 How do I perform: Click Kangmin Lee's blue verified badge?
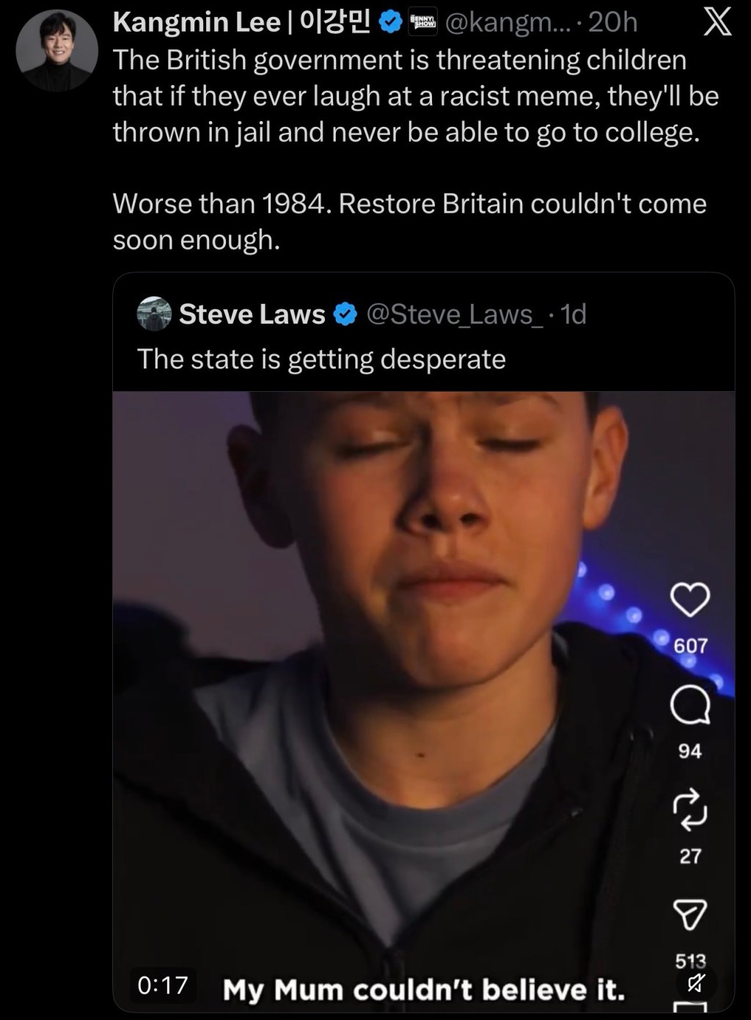[389, 23]
